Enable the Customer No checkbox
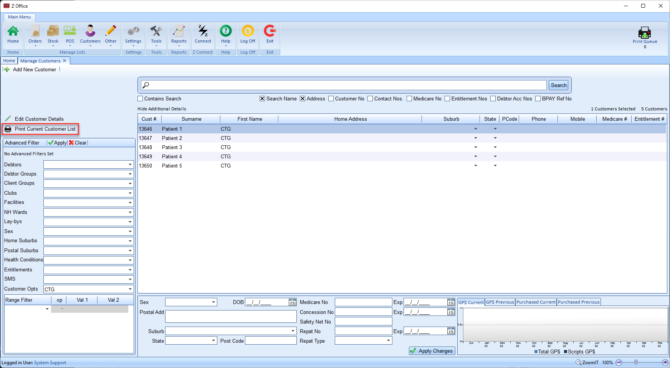The width and height of the screenshot is (670, 368). [331, 99]
